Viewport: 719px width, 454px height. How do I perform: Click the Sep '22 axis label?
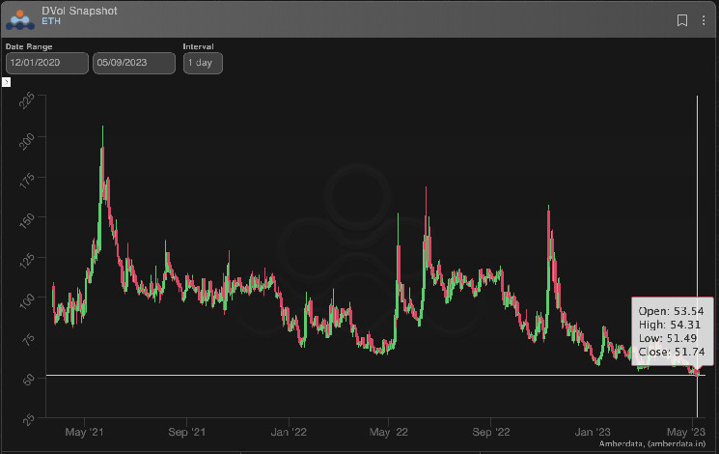click(490, 432)
